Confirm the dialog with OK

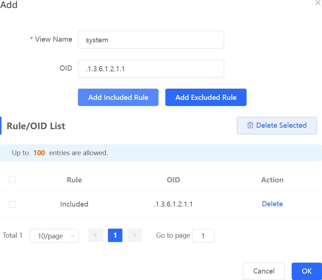coord(306,271)
